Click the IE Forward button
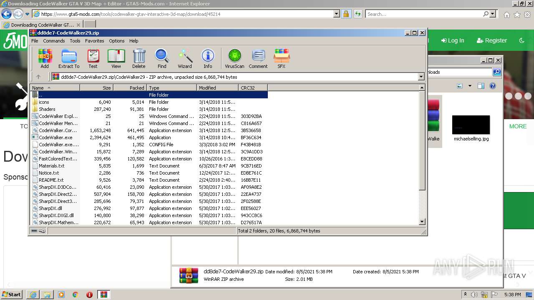 (x=18, y=14)
